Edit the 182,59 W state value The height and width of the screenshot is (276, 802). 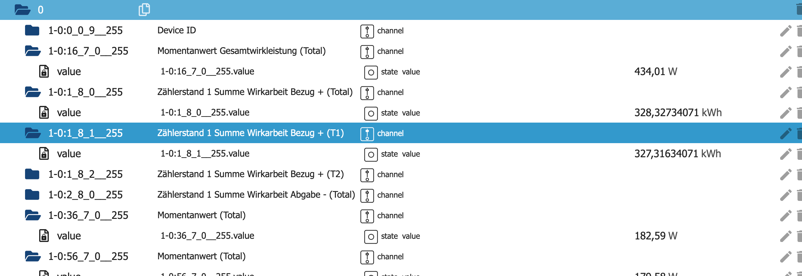tap(786, 236)
